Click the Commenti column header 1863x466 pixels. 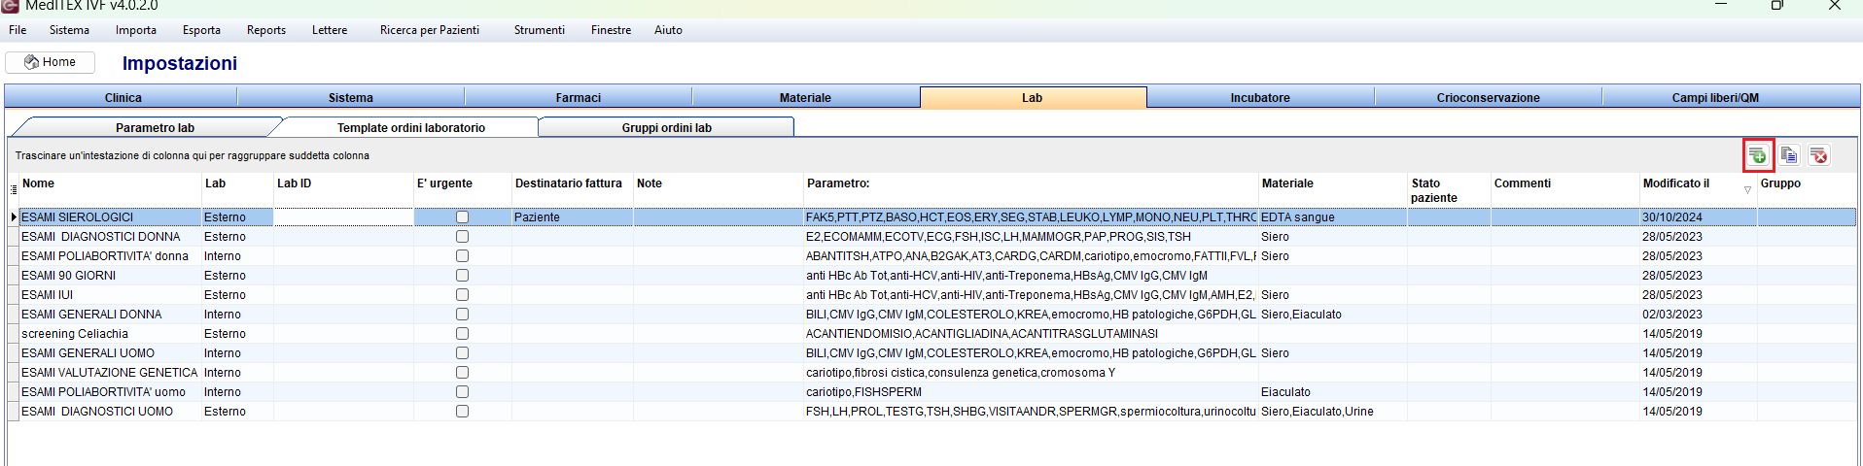1565,190
